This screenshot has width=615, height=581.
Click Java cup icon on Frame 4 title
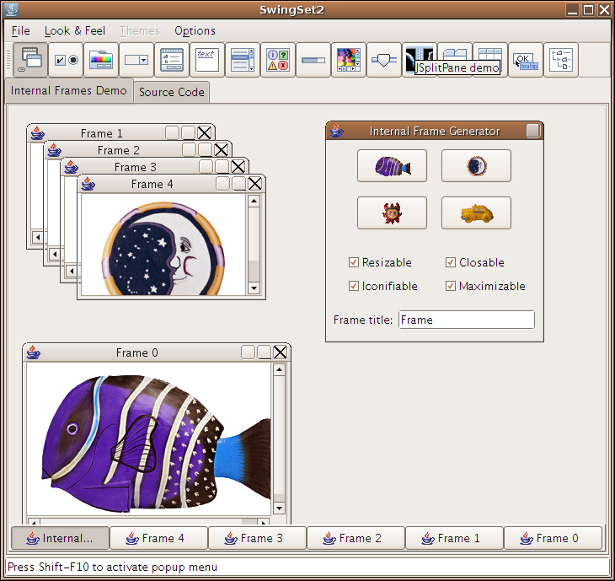[88, 184]
